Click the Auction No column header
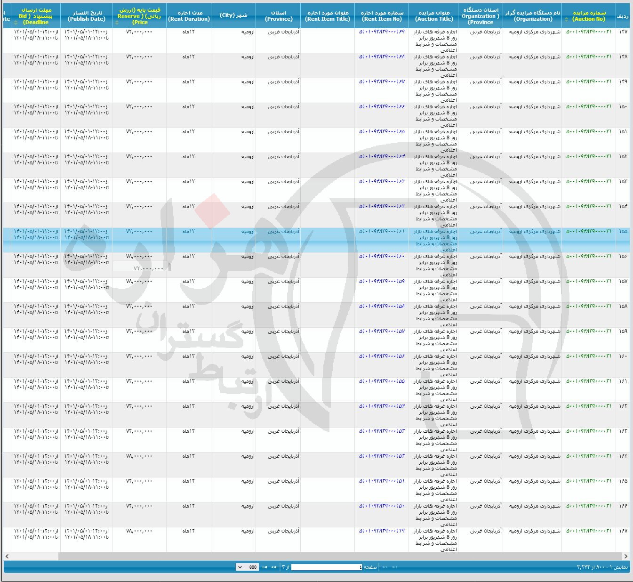The height and width of the screenshot is (582, 633). 588,16
